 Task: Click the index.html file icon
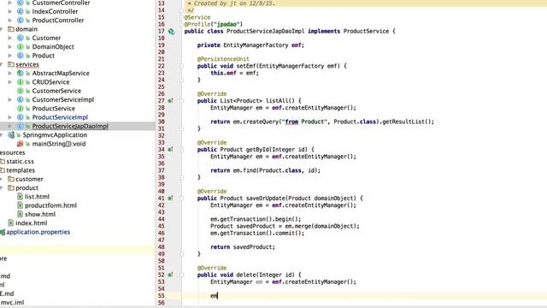11,223
